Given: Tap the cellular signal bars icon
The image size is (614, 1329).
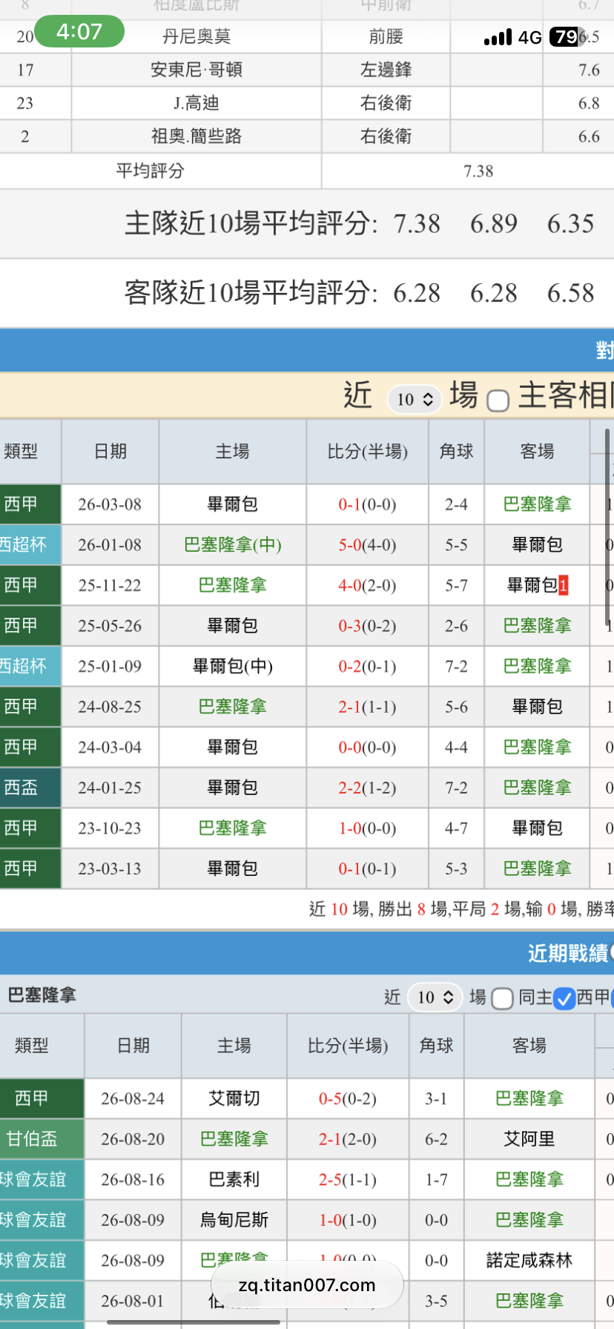Looking at the screenshot, I should [498, 37].
